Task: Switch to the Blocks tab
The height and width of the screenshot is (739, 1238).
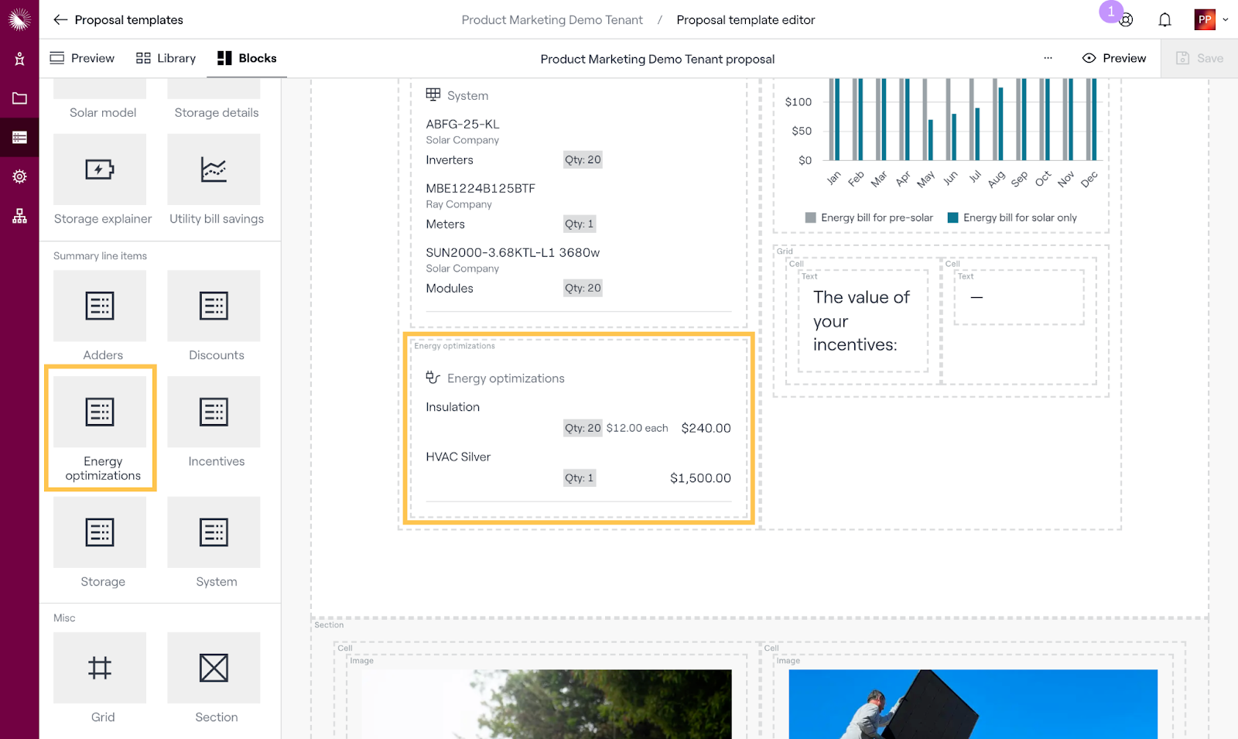Action: coord(247,58)
